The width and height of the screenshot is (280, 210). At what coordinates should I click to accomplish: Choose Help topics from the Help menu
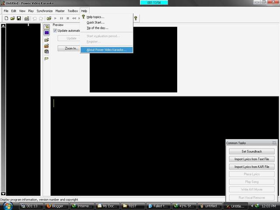[107, 17]
